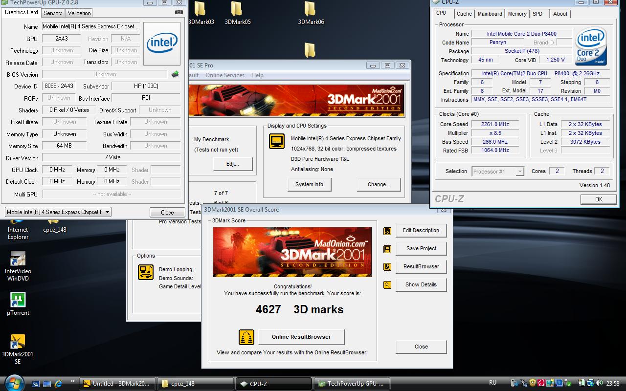This screenshot has height=391, width=626.
Task: Open the About tab in CPU-Z
Action: coord(560,14)
